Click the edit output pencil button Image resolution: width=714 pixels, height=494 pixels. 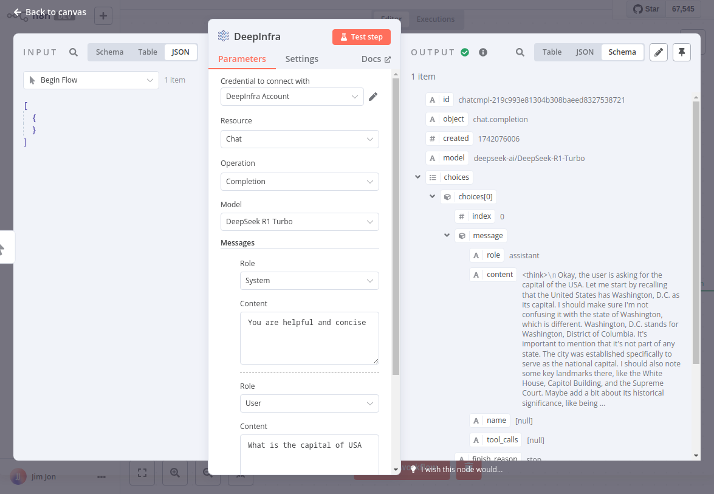pos(659,52)
